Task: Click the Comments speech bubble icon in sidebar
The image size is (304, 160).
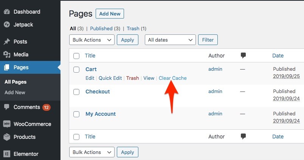Action: point(6,107)
